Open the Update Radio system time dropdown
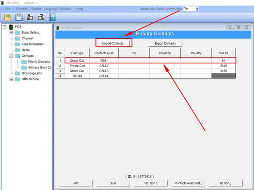254x190 pixels. click(x=197, y=9)
